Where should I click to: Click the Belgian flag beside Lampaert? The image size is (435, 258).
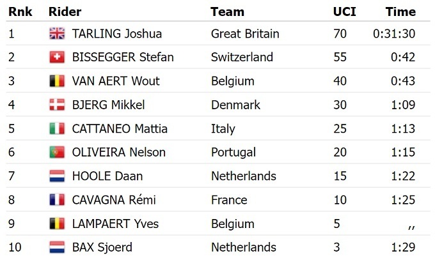coord(57,224)
